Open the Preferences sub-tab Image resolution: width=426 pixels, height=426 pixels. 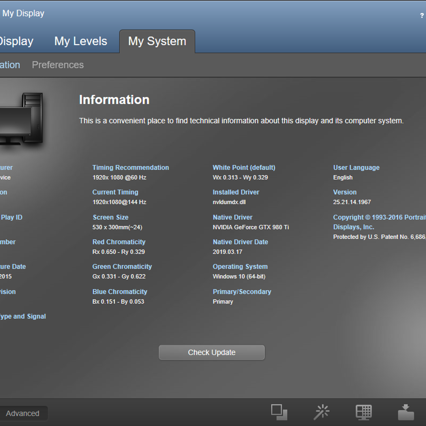(x=58, y=65)
